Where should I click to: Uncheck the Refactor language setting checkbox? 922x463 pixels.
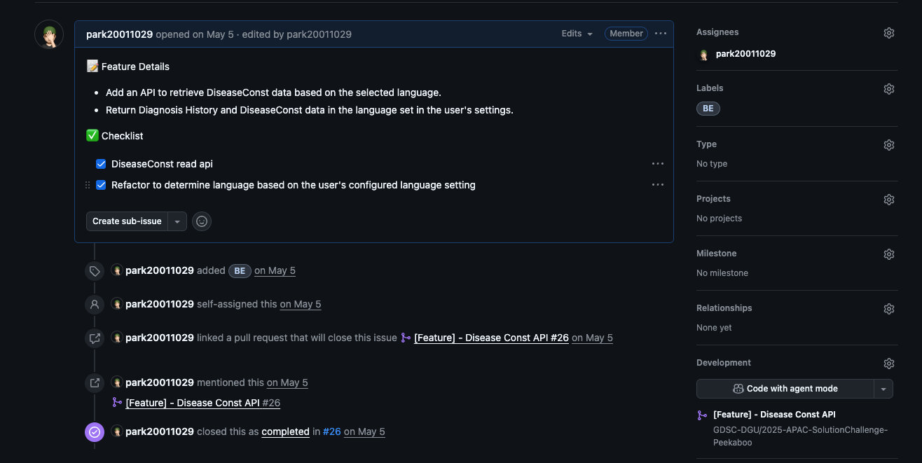[101, 185]
